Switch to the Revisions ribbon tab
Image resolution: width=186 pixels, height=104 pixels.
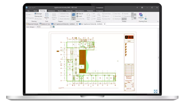click(x=61, y=11)
